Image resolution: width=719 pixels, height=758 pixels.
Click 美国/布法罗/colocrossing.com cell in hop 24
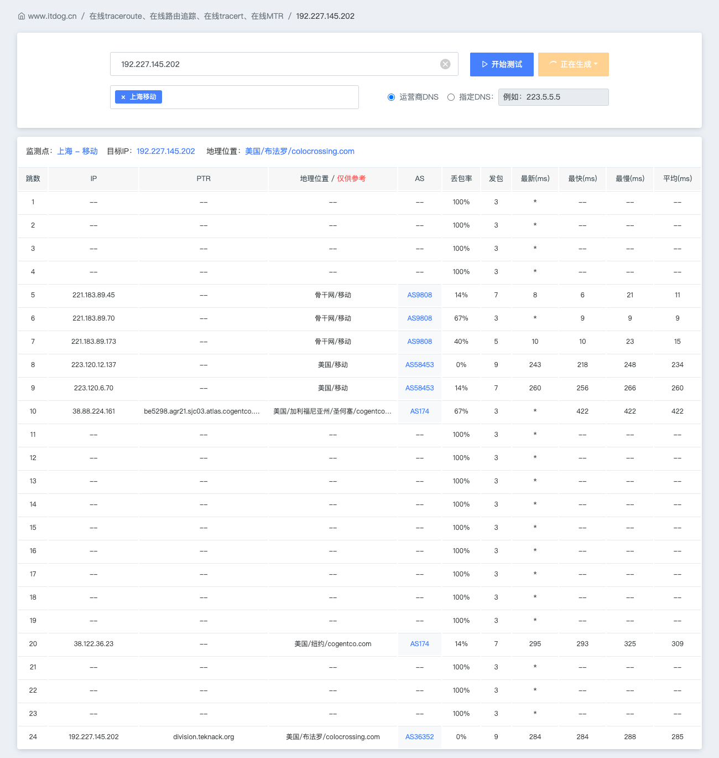(x=333, y=737)
